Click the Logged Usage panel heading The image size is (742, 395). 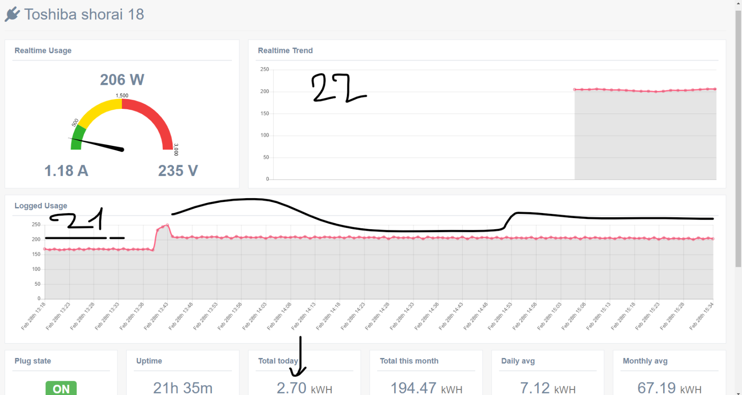[x=41, y=206]
